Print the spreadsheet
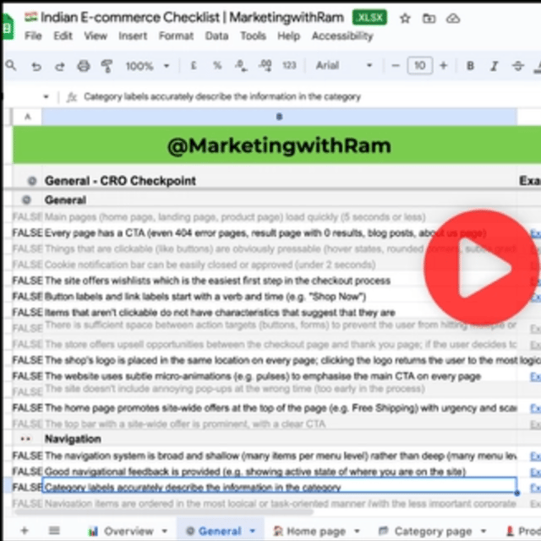The height and width of the screenshot is (541, 541). [x=84, y=66]
